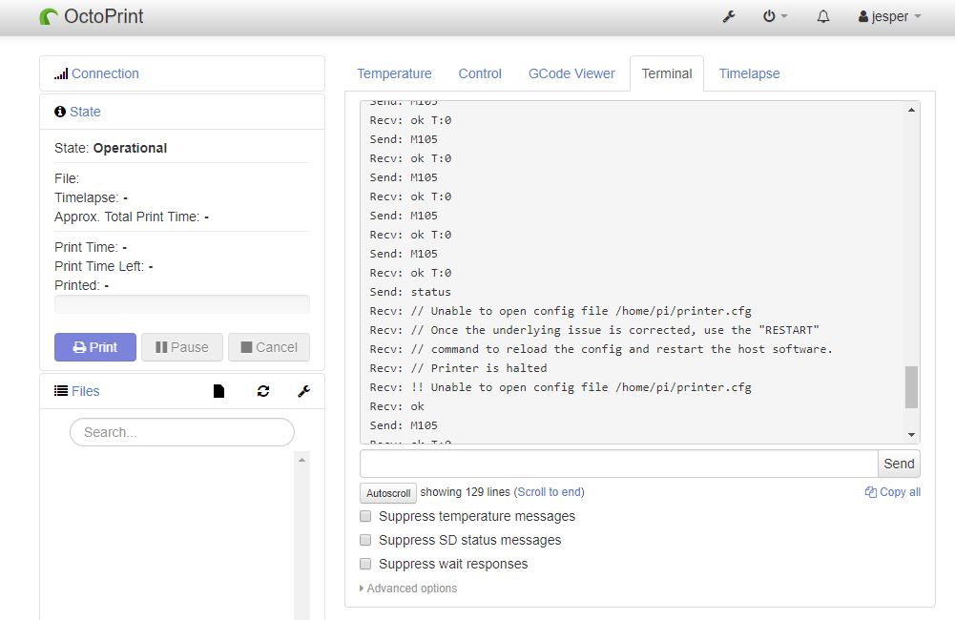Click the terminal scrollbar thumb
The image size is (955, 620).
click(912, 386)
